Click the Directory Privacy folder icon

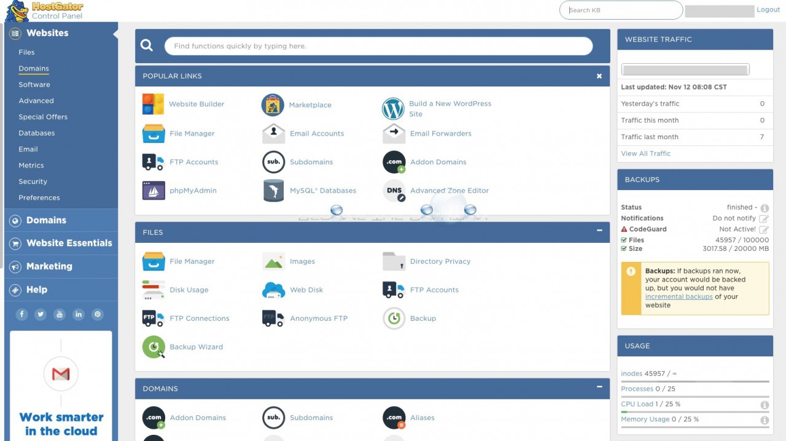[x=394, y=261]
